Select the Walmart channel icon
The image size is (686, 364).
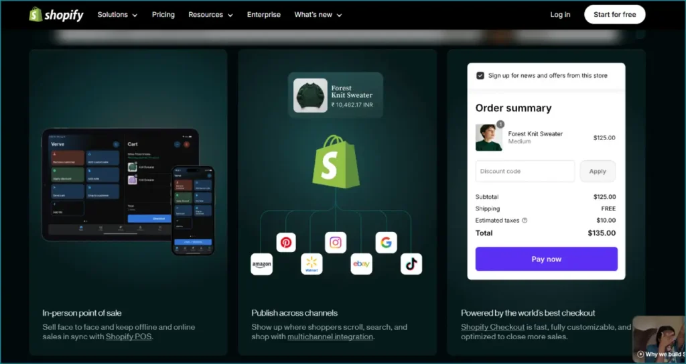tap(312, 264)
